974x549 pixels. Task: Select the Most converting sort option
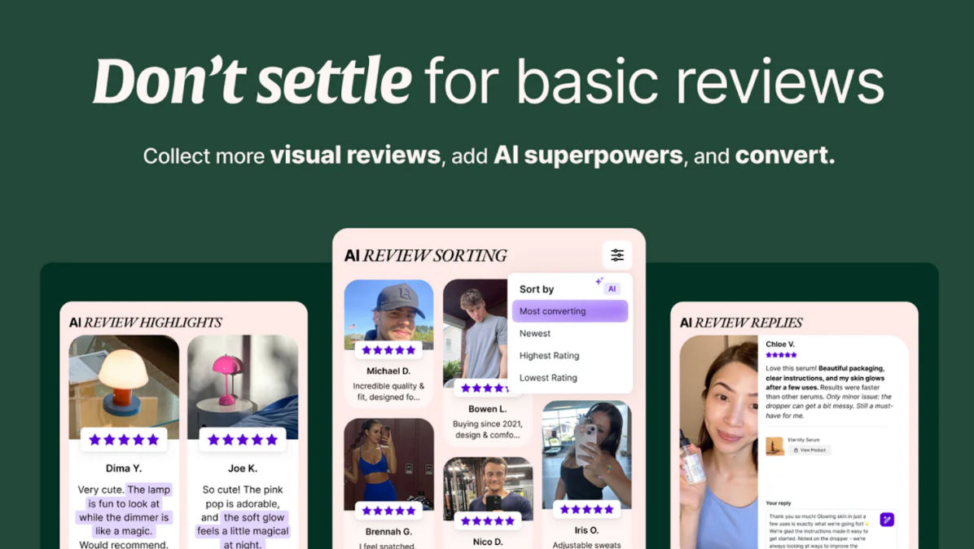(569, 311)
